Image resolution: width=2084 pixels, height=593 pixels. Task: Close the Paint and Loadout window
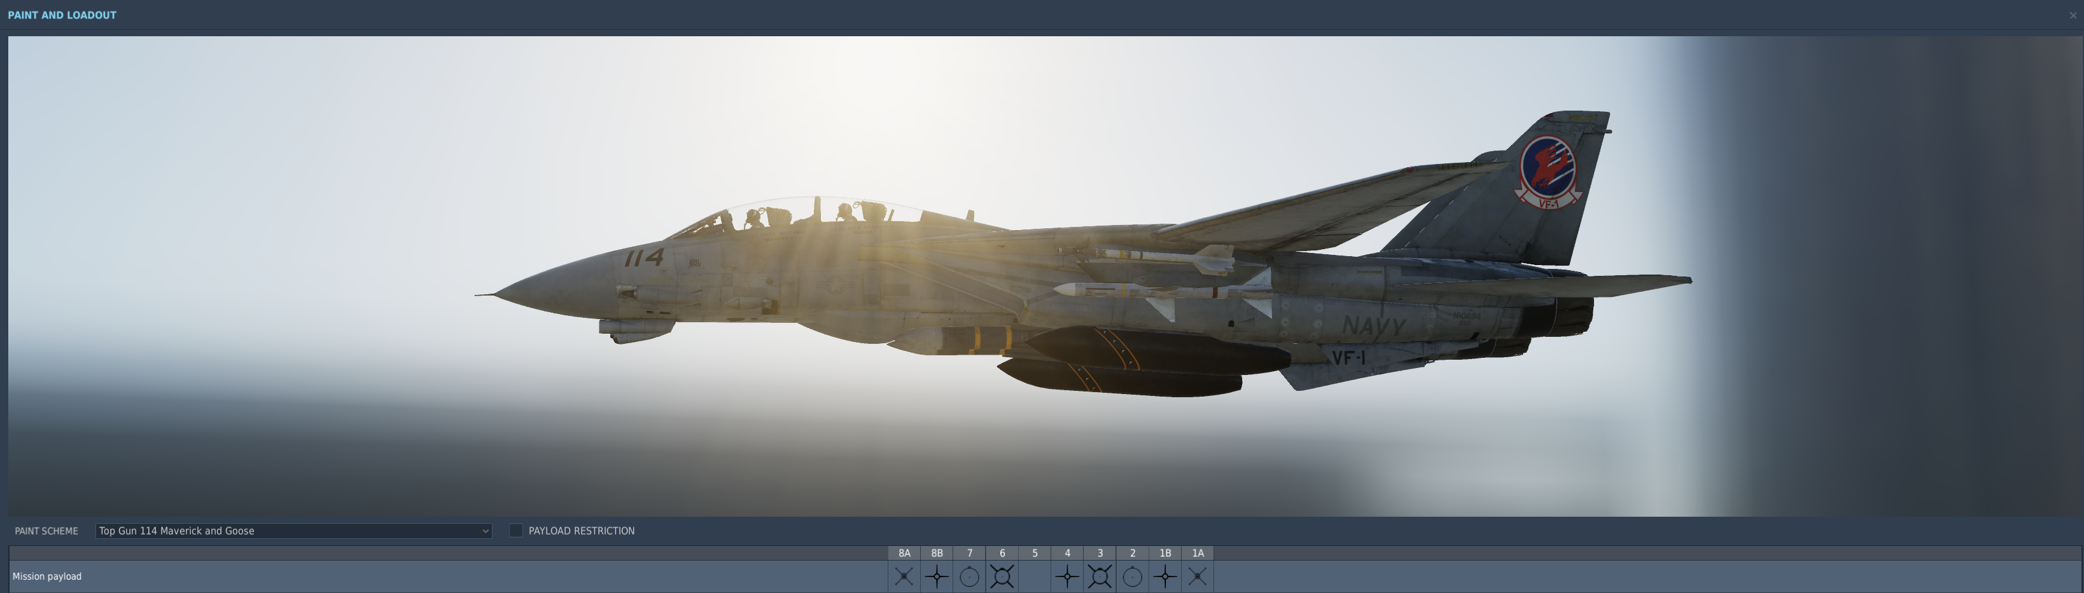click(2073, 15)
